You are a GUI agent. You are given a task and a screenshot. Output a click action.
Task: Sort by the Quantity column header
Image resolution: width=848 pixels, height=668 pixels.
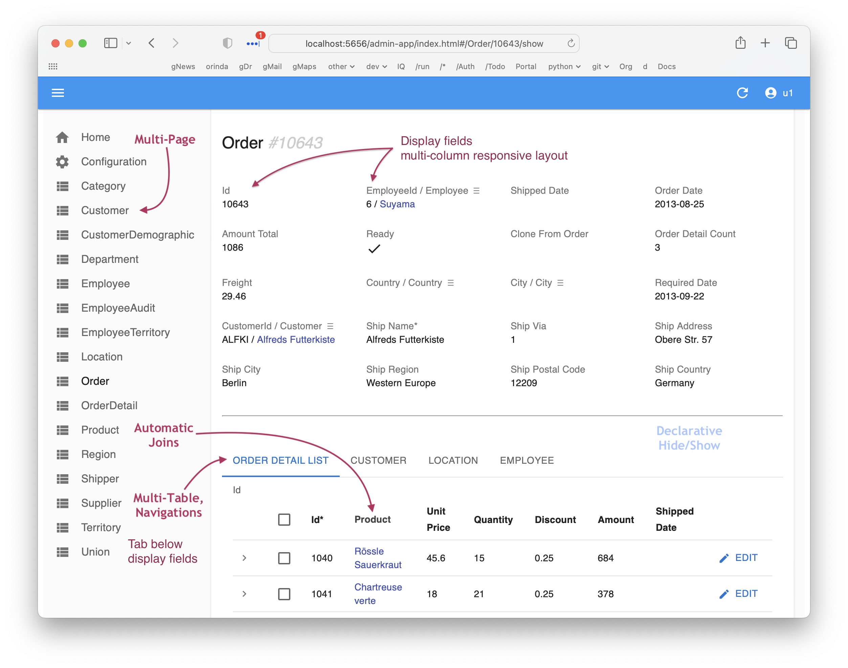[493, 520]
